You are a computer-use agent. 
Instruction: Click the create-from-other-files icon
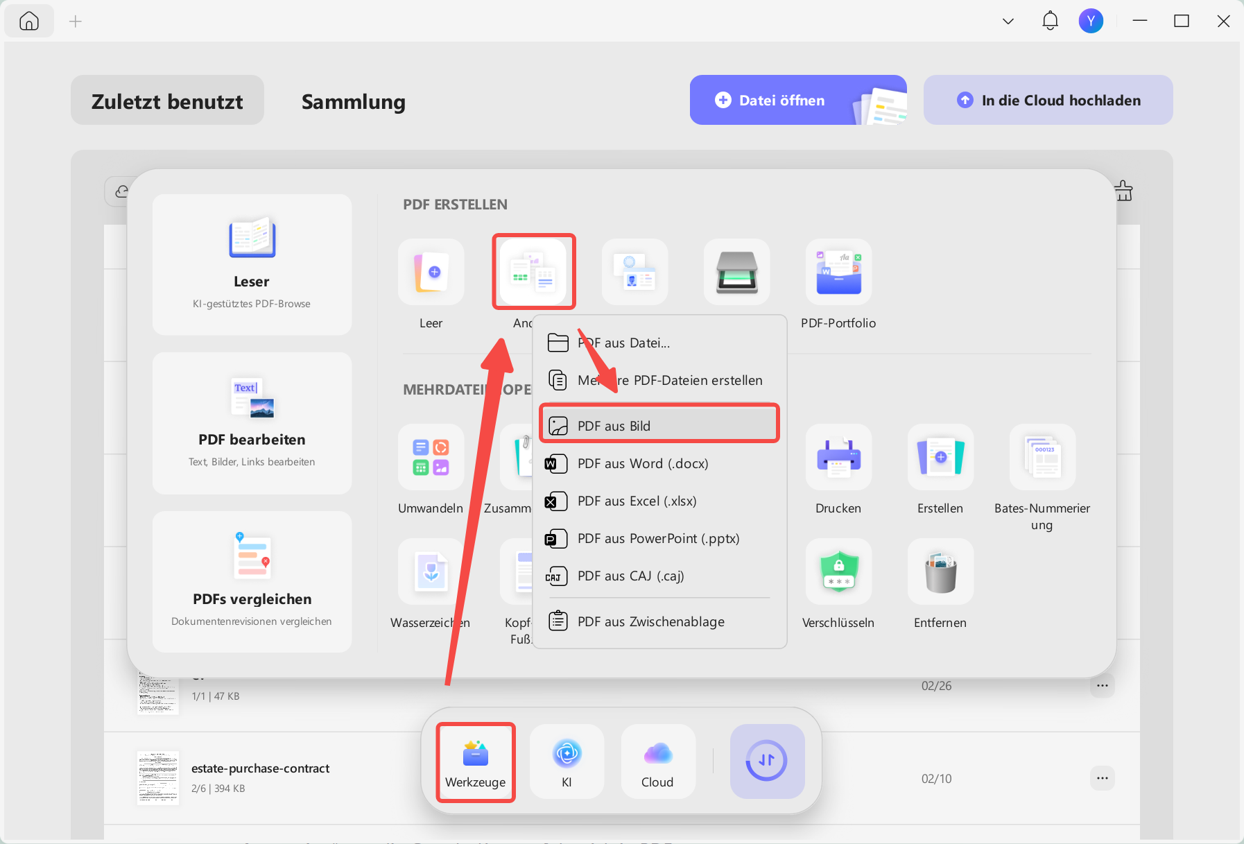[x=533, y=272]
